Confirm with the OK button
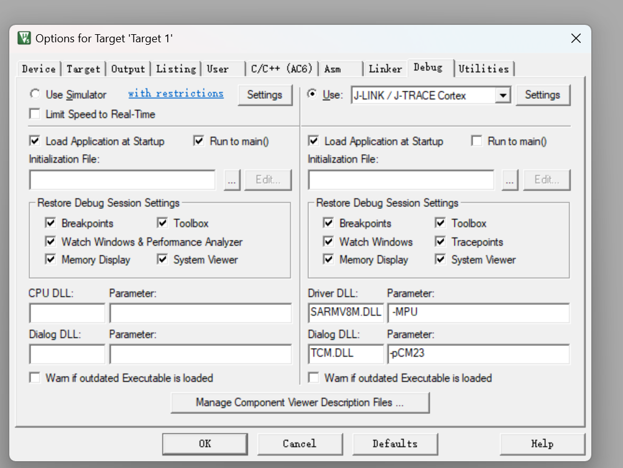The width and height of the screenshot is (623, 468). pyautogui.click(x=205, y=444)
